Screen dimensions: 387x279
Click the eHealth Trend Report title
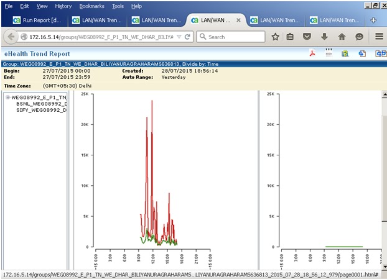(x=37, y=53)
